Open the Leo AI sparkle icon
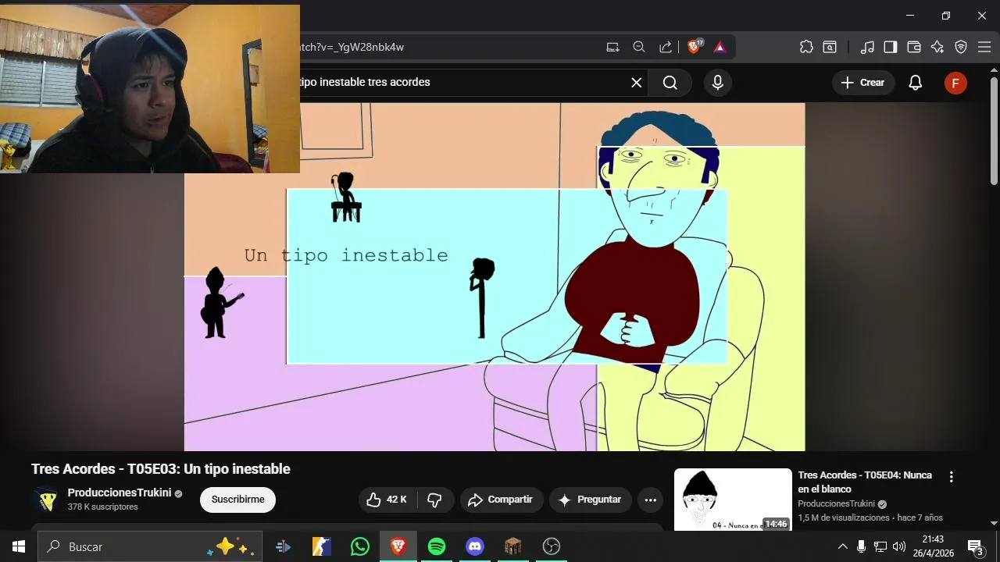 pyautogui.click(x=937, y=47)
